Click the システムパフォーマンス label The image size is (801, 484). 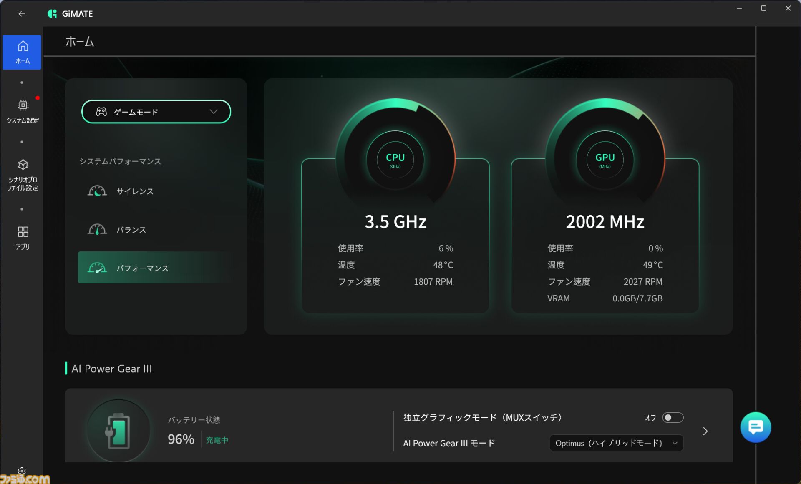click(x=120, y=161)
